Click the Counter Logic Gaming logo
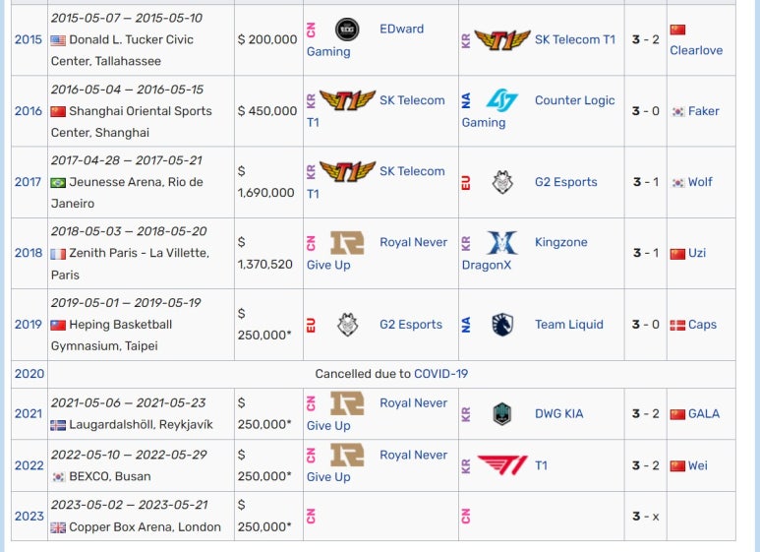The width and height of the screenshot is (760, 552). point(502,100)
